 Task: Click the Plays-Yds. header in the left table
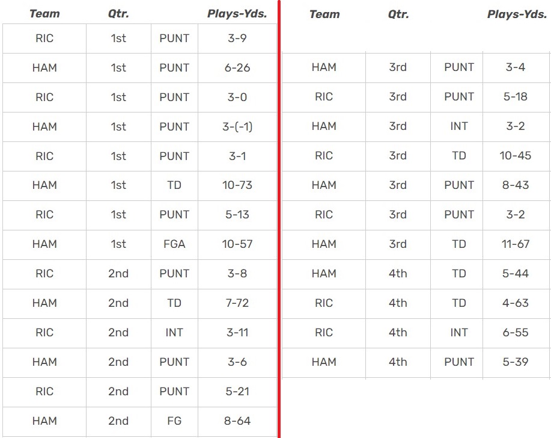pos(237,14)
